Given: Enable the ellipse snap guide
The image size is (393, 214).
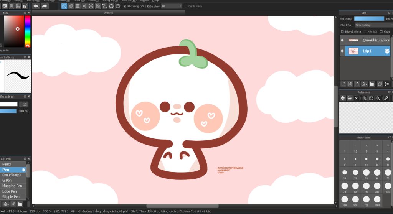Looking at the screenshot, I should [111, 6].
